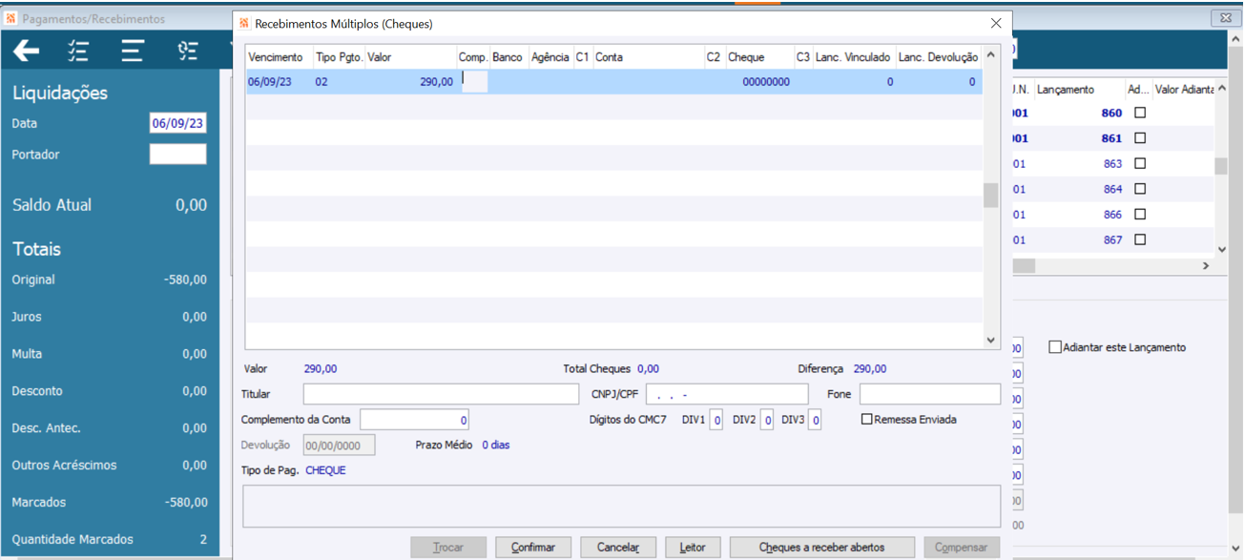Click the Conta column header

click(x=648, y=57)
